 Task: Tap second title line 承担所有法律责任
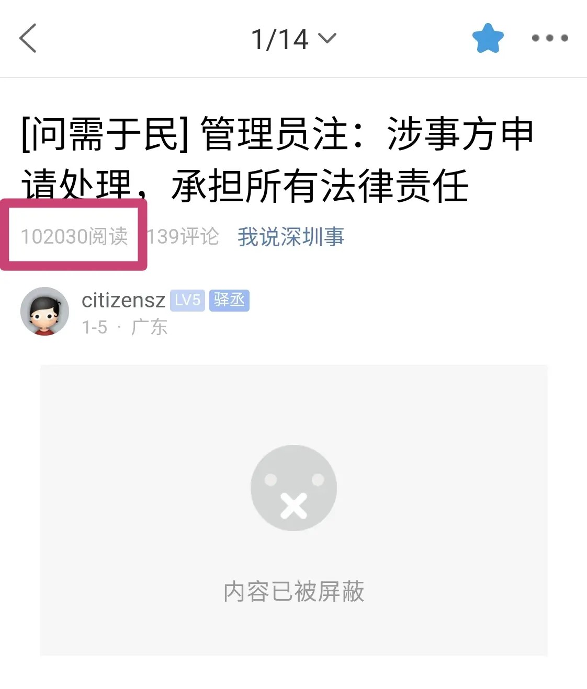click(320, 186)
